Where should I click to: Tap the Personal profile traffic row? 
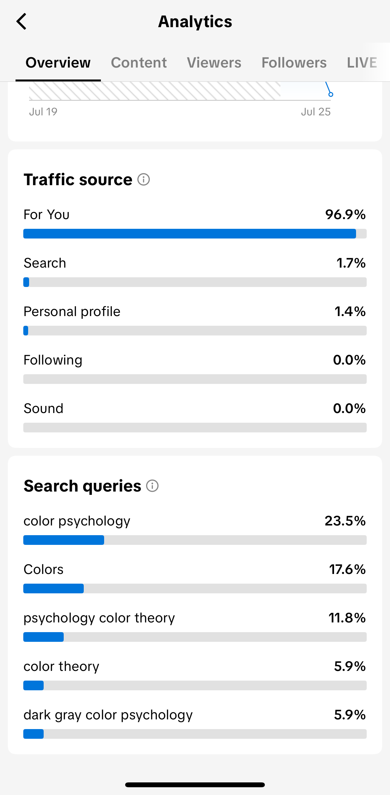pos(195,320)
